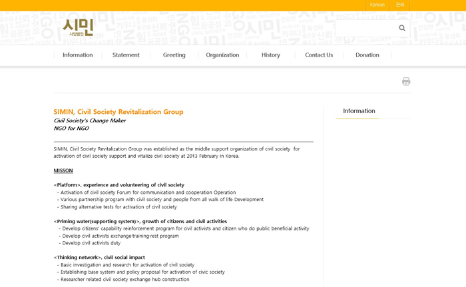Viewport: 466px width, 287px height.
Task: Open the Information menu item
Action: 78,55
